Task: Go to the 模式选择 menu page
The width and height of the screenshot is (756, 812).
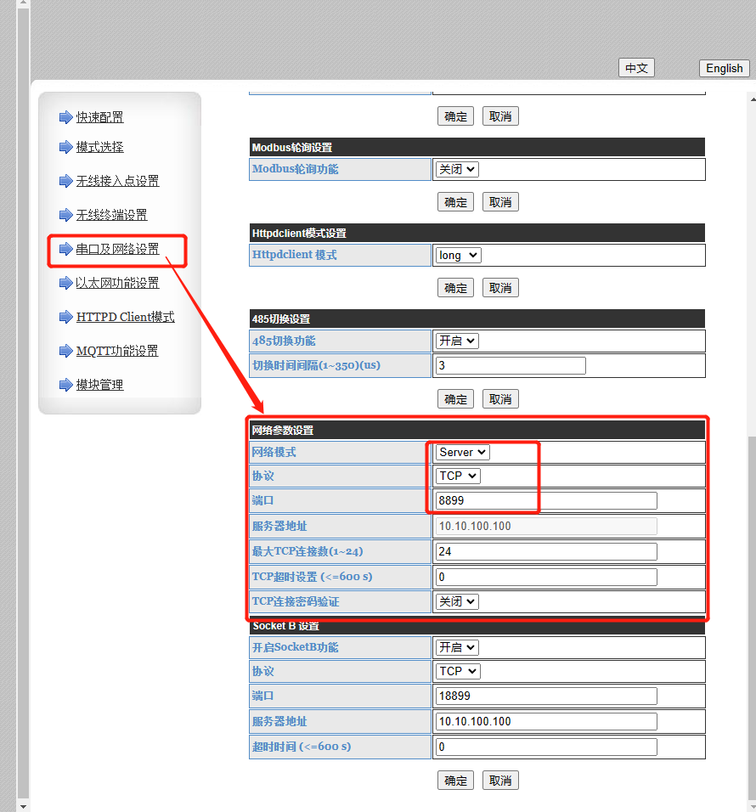Action: [x=99, y=147]
